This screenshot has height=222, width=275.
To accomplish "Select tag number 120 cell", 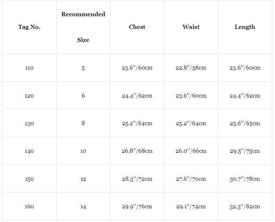I will pyautogui.click(x=29, y=96).
